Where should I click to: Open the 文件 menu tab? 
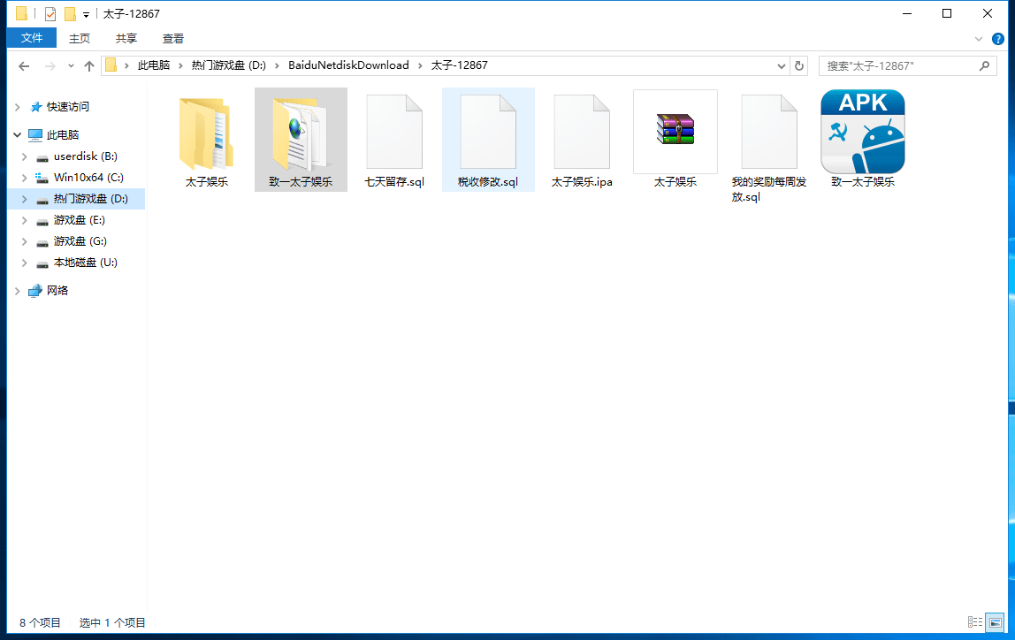pyautogui.click(x=32, y=38)
